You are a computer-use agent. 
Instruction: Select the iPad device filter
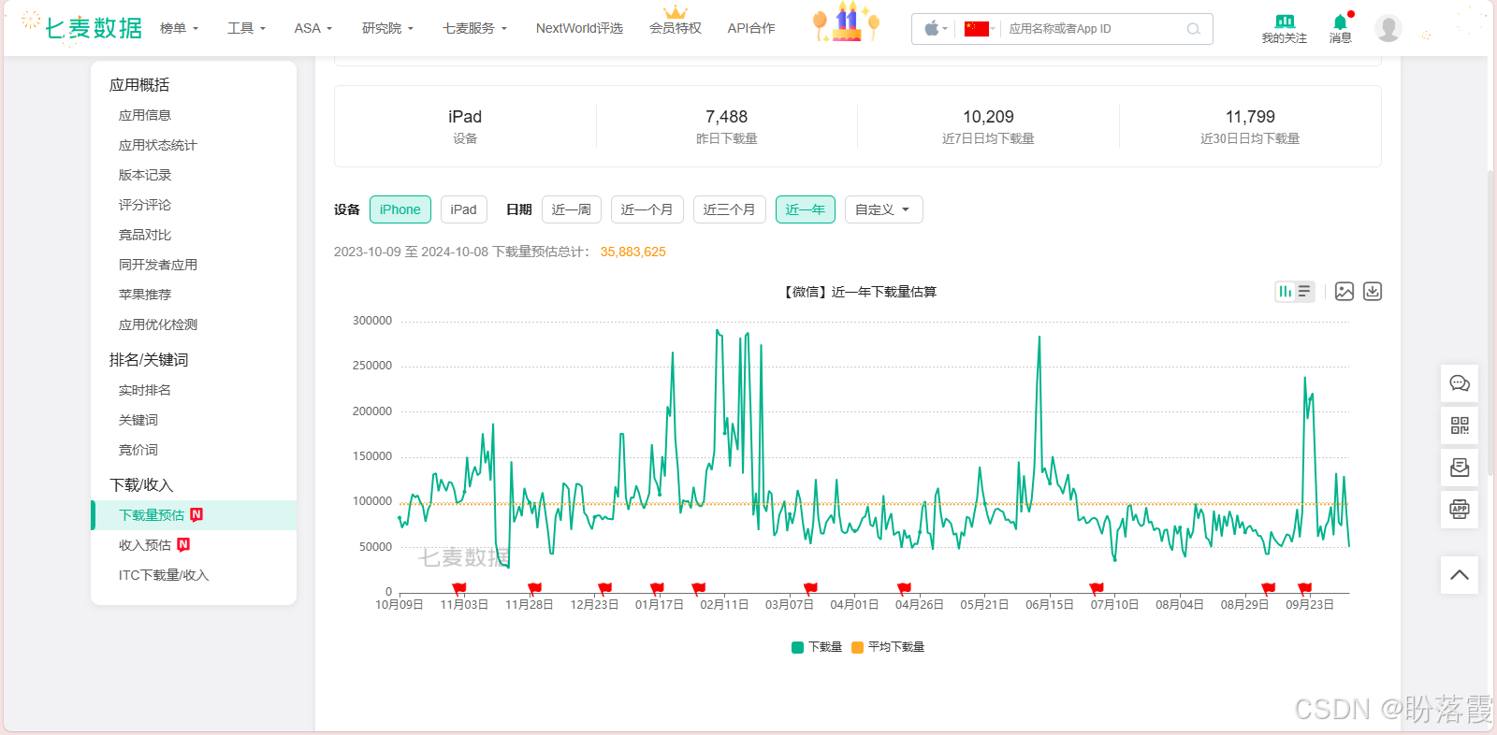463,209
